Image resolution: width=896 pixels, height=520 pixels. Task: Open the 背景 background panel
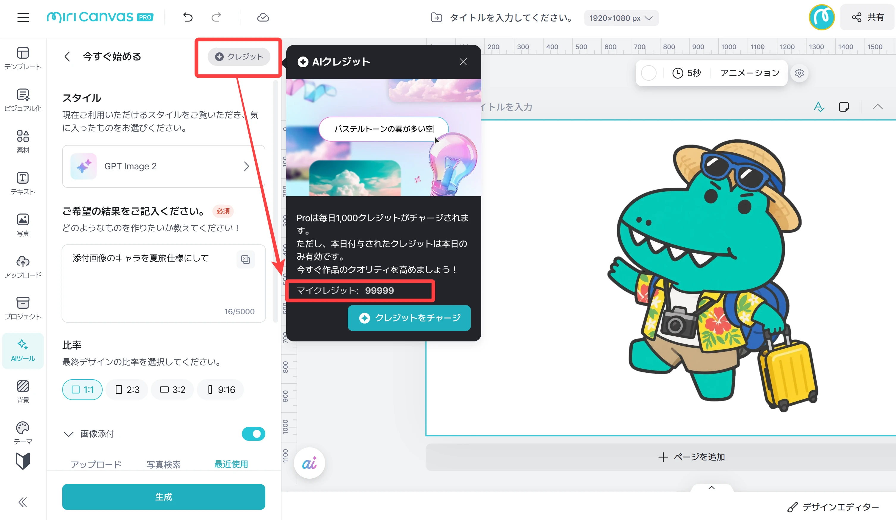[23, 391]
